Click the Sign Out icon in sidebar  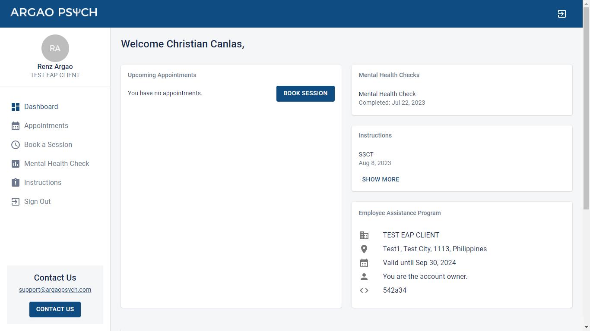(x=16, y=202)
